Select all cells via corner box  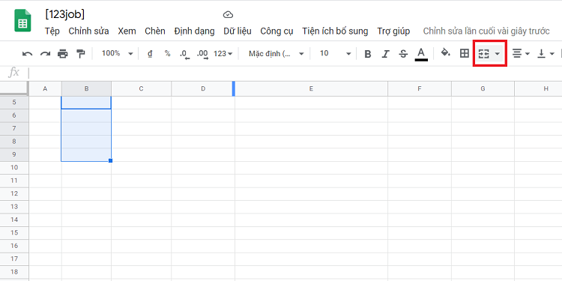14,88
